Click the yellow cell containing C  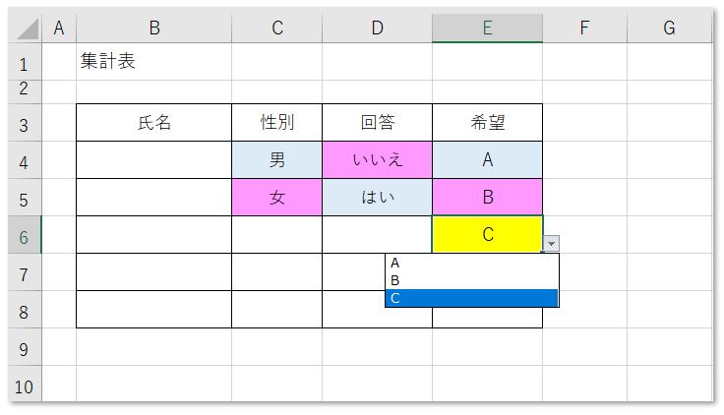(x=487, y=234)
